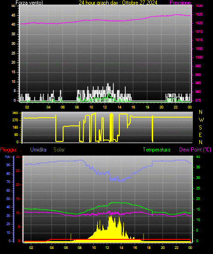213x254 pixels.
Task: Select compass label E beside direction chart
Action: coord(200,135)
